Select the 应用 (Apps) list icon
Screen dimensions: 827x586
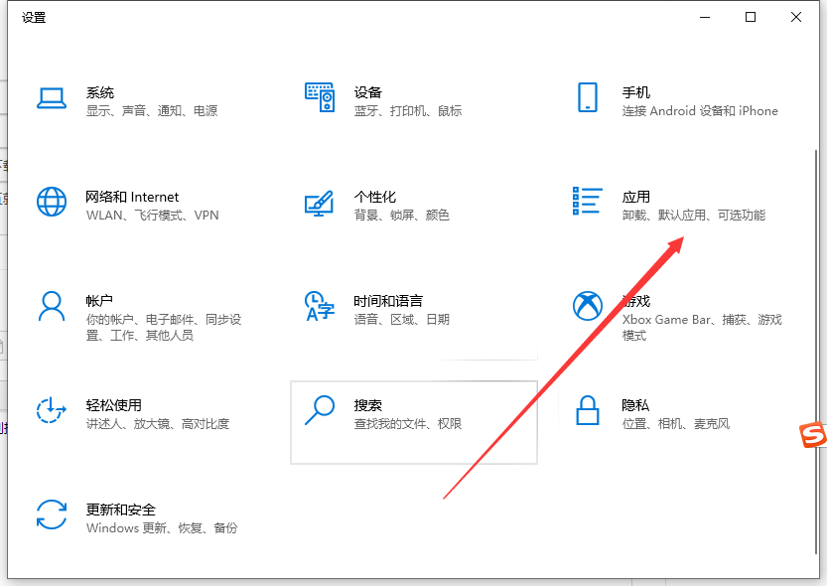[x=586, y=202]
